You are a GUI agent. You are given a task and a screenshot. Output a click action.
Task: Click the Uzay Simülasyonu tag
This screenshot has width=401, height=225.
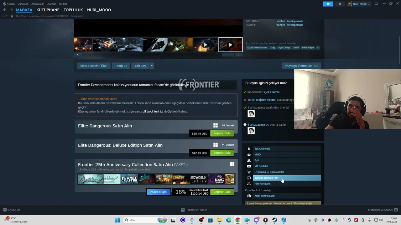pos(257,47)
